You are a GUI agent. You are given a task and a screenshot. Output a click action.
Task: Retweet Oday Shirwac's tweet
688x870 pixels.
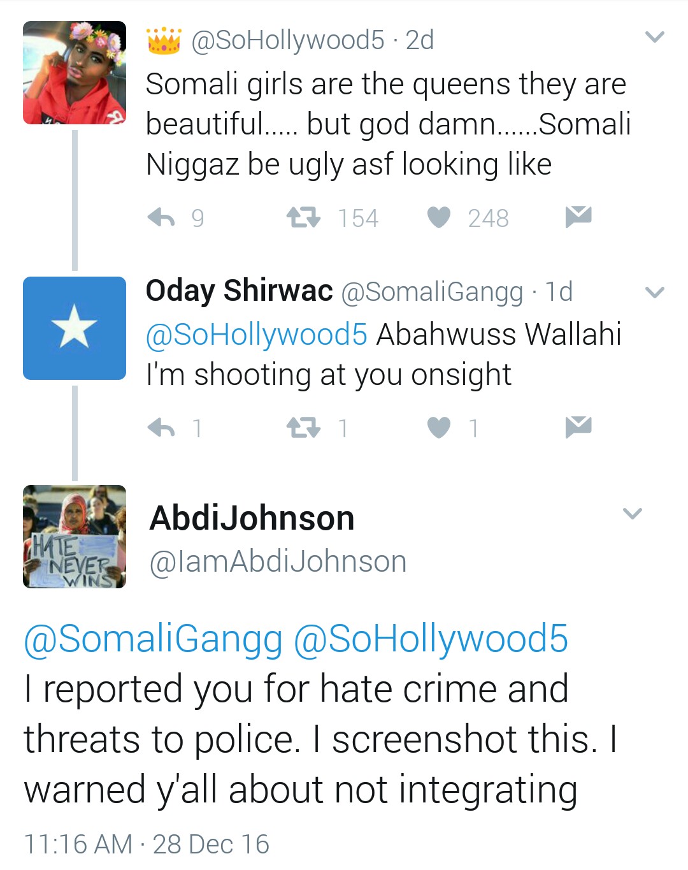pyautogui.click(x=303, y=428)
